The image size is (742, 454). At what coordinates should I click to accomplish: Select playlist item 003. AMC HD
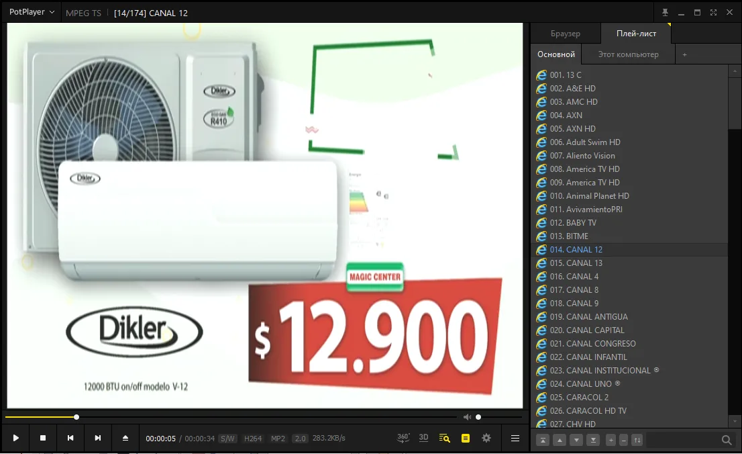click(629, 102)
